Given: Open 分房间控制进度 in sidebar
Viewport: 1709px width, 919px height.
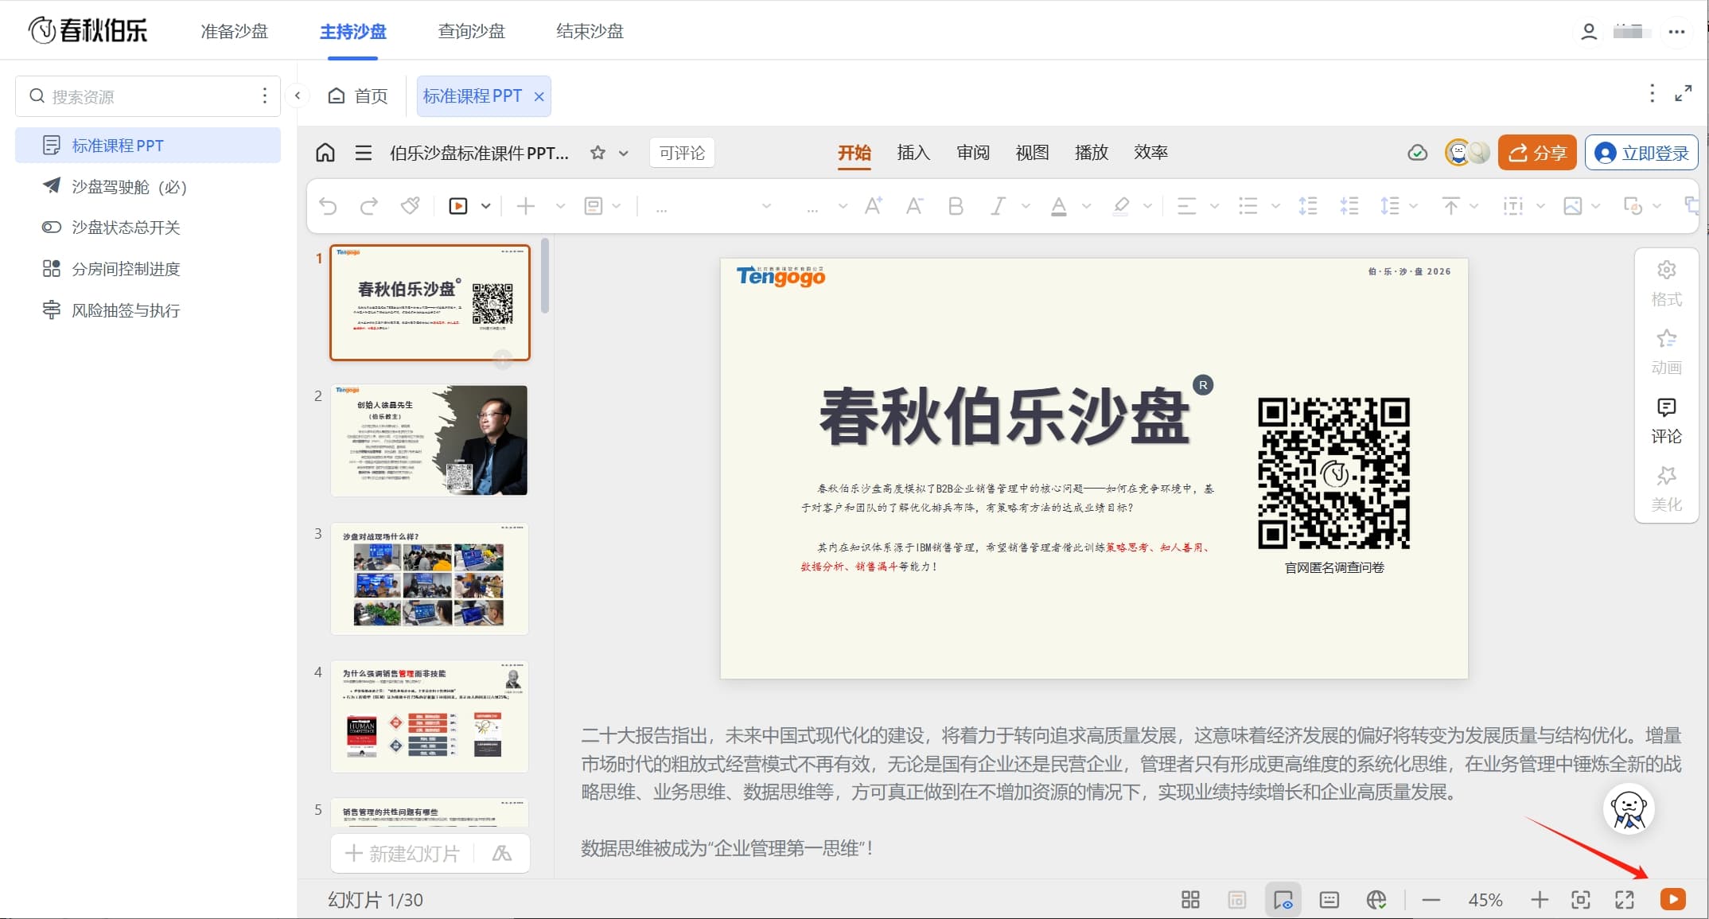Looking at the screenshot, I should [x=148, y=269].
